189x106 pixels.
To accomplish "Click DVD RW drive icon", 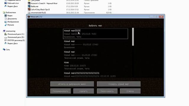I will (6, 40).
